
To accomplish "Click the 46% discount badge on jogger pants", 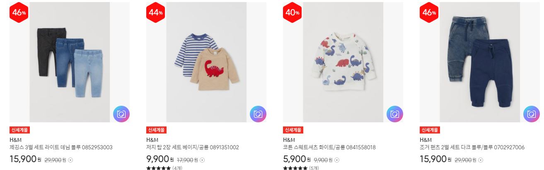I will click(x=429, y=13).
